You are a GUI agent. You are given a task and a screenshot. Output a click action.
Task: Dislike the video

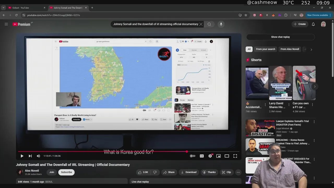(155, 172)
